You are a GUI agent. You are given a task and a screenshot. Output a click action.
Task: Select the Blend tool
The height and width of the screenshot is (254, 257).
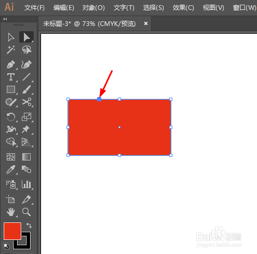click(x=26, y=169)
